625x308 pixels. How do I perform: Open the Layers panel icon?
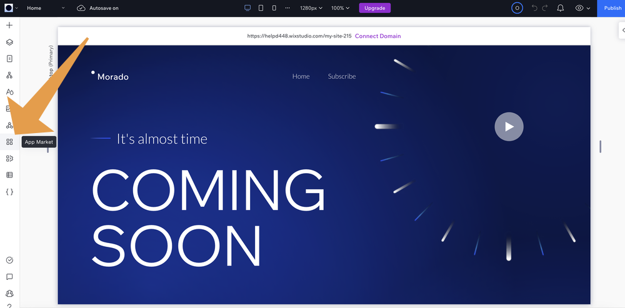coord(9,42)
